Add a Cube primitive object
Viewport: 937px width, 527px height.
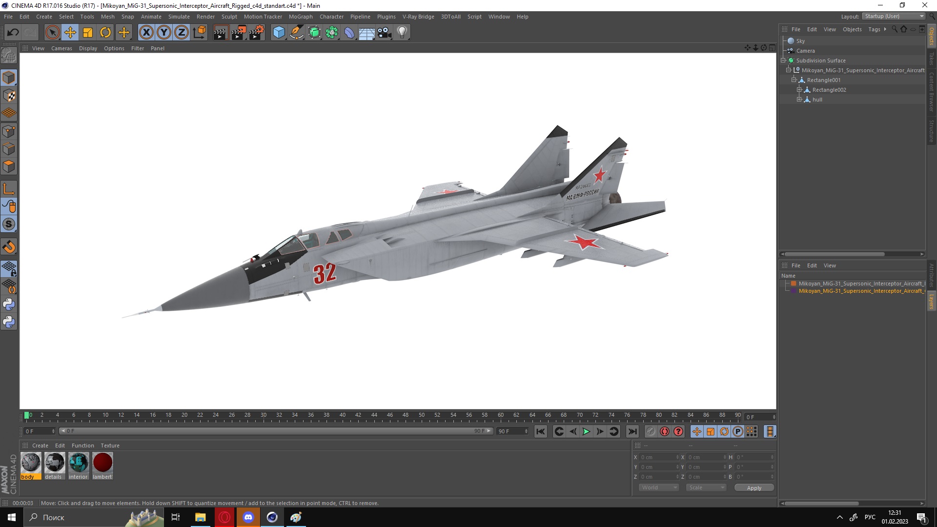click(x=279, y=33)
